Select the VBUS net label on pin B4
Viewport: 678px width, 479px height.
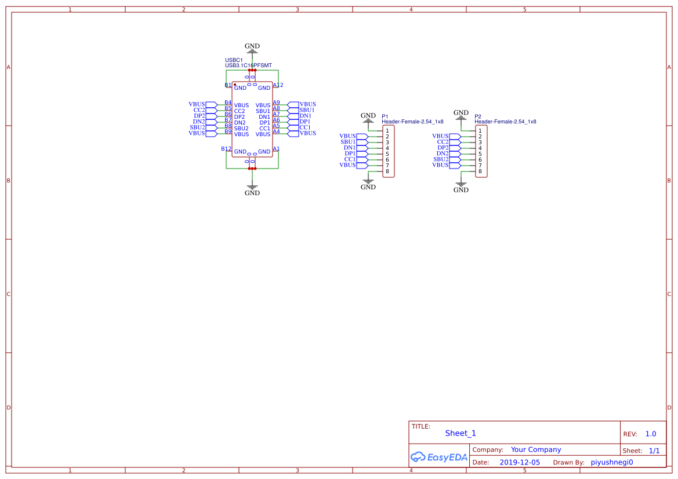coord(197,105)
